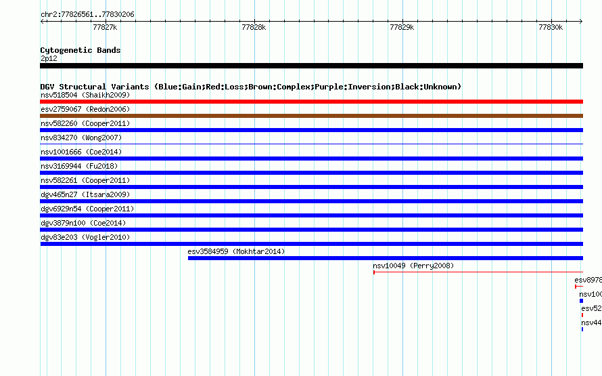602x376 pixels.
Task: Click the chr2:77826561..77830206 region label
Action: coord(87,14)
